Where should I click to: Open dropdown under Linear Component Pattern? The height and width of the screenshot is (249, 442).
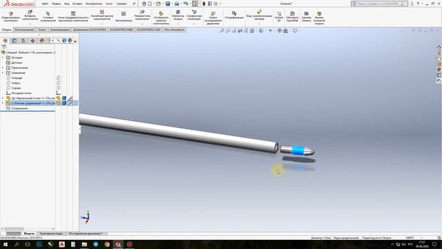[102, 24]
